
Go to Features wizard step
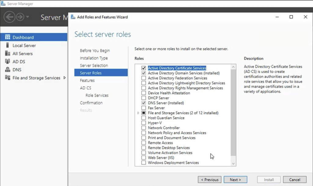(87, 80)
